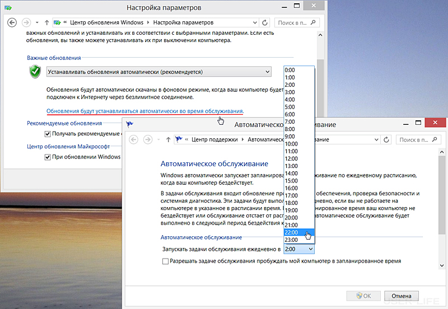448x309 pixels.
Task: Select 20:00 in the time list
Action: [x=299, y=218]
